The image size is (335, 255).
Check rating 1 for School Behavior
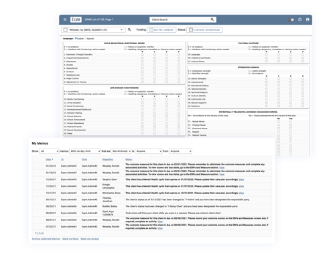(x=155, y=116)
